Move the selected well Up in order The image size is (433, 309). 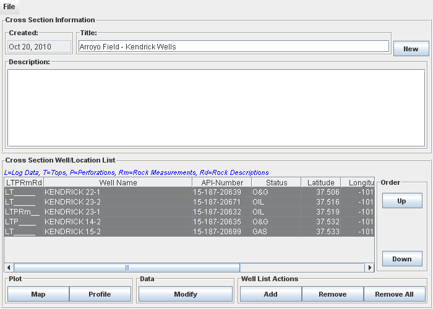pyautogui.click(x=402, y=201)
